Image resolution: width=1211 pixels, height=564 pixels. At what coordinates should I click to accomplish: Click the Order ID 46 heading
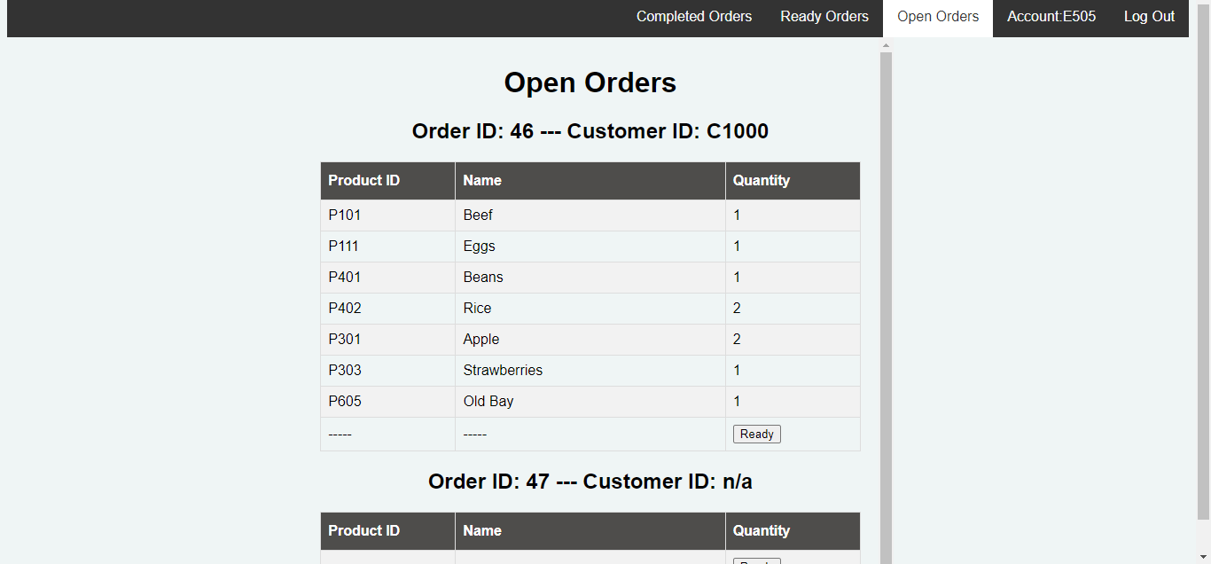click(x=590, y=131)
